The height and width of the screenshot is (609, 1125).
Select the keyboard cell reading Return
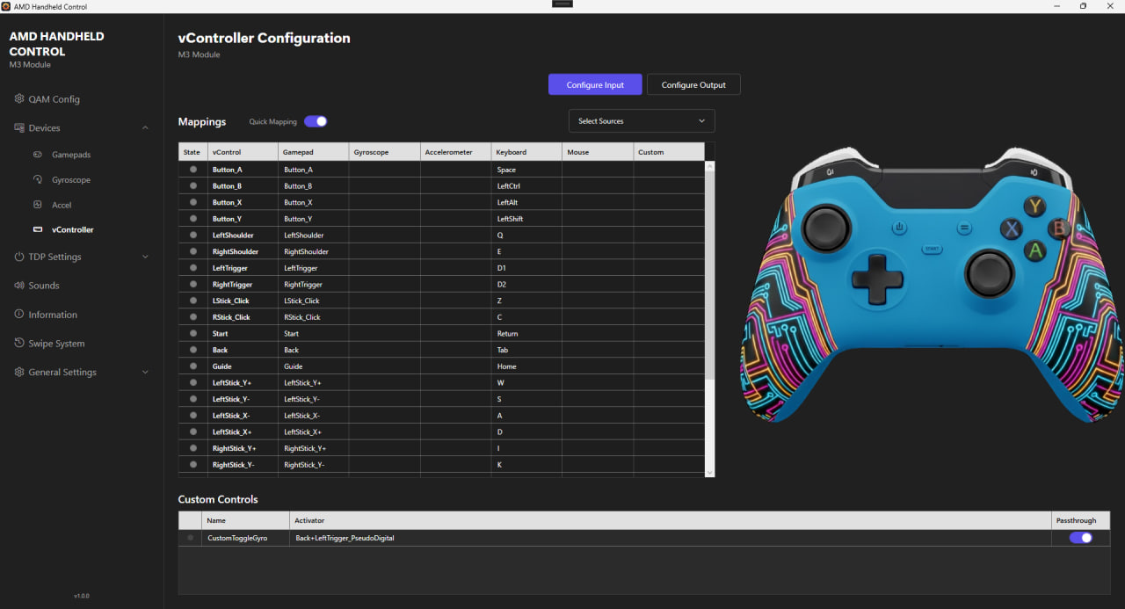526,334
